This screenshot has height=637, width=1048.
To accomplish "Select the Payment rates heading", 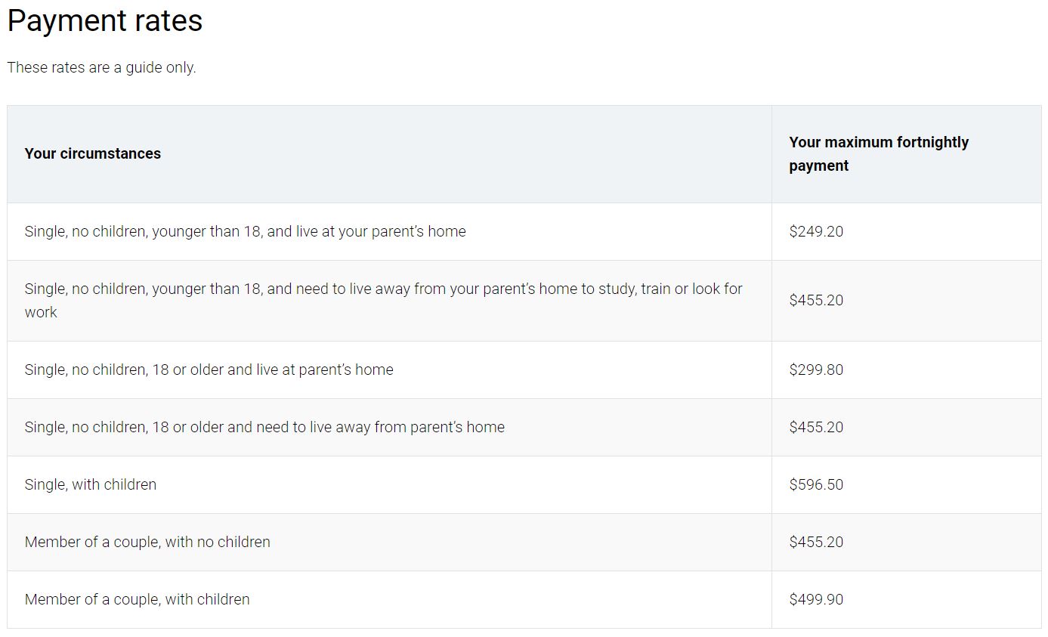I will click(x=105, y=20).
